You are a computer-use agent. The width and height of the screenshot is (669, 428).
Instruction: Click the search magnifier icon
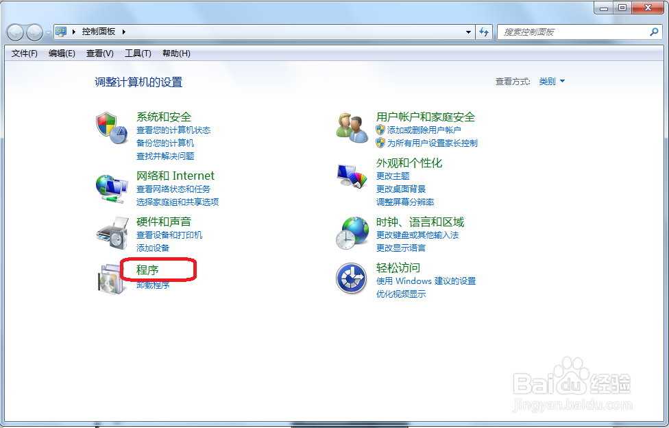coord(654,32)
